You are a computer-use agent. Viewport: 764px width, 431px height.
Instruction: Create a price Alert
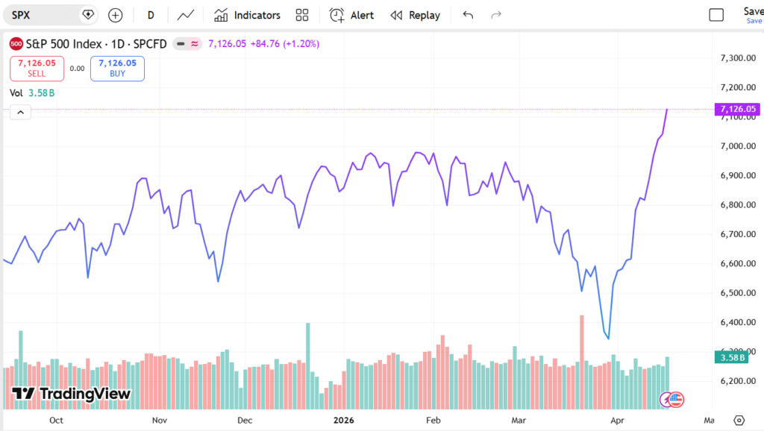(x=351, y=14)
